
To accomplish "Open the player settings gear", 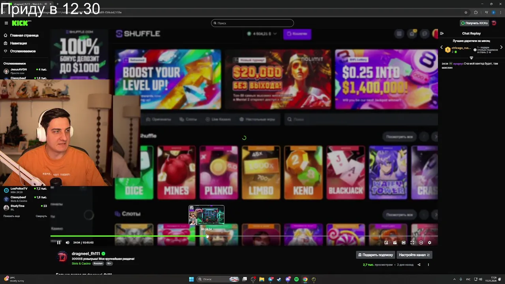I will [x=430, y=243].
